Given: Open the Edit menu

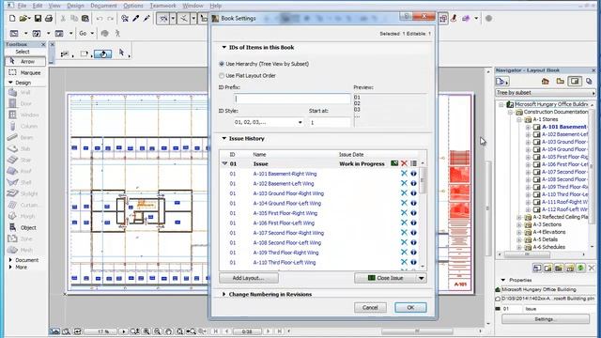Looking at the screenshot, I should (38, 6).
